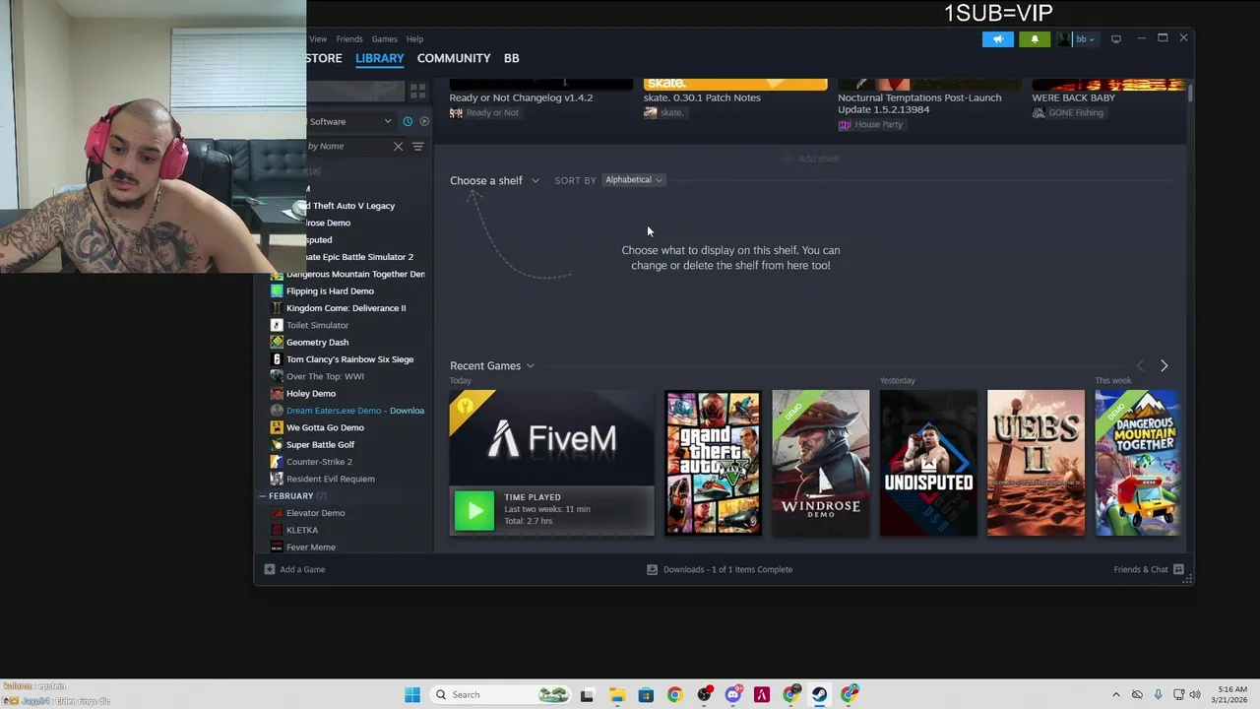Go to next page of Recent Games

coord(1164,365)
